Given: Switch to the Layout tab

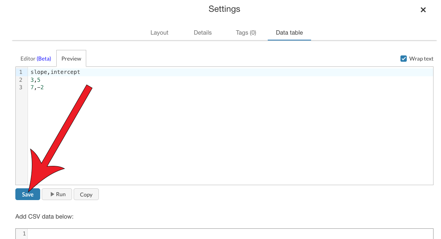Looking at the screenshot, I should click(x=159, y=33).
